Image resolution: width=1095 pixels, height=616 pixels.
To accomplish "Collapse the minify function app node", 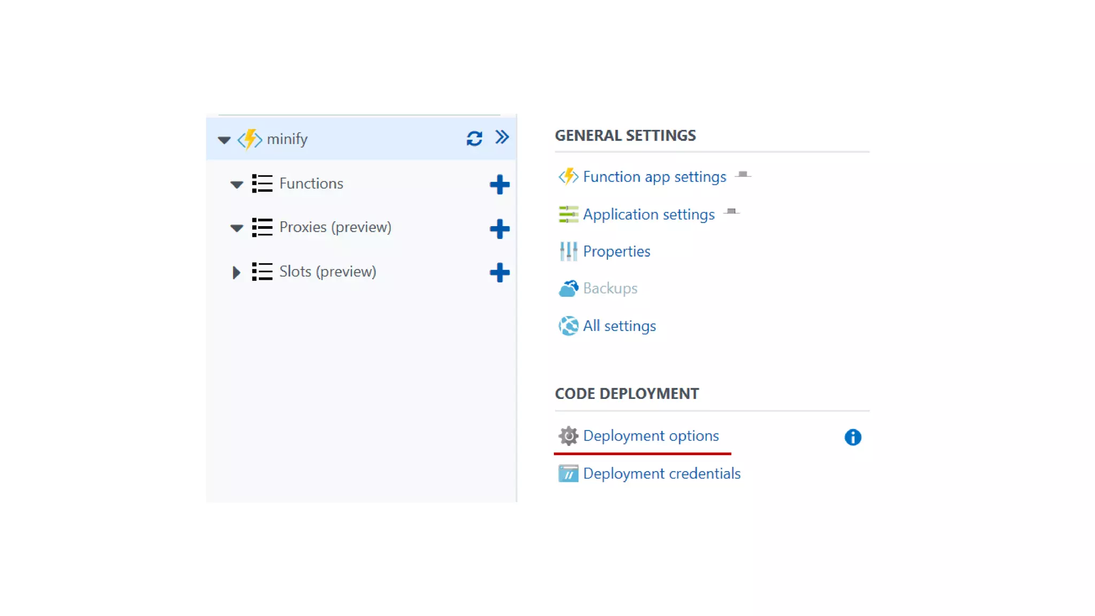I will (x=224, y=140).
